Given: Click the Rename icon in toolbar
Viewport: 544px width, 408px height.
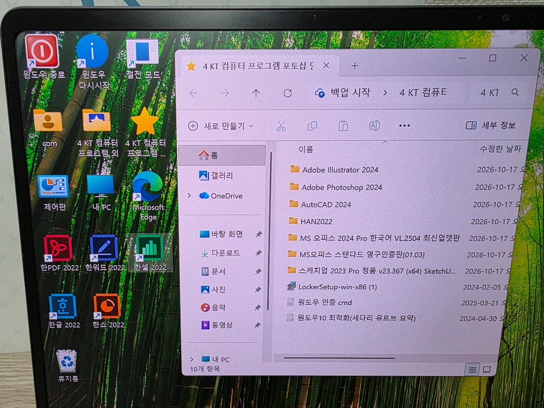Looking at the screenshot, I should pos(374,125).
